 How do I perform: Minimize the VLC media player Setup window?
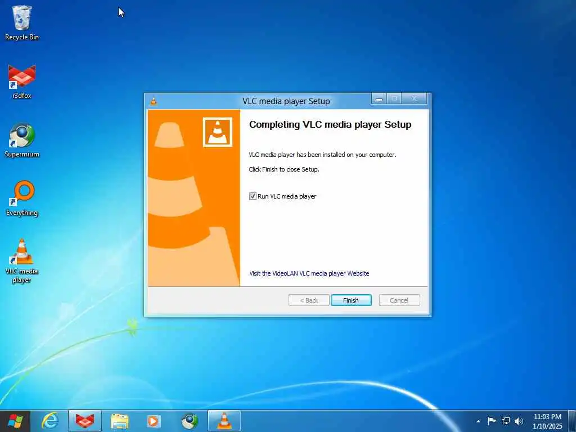(x=379, y=98)
